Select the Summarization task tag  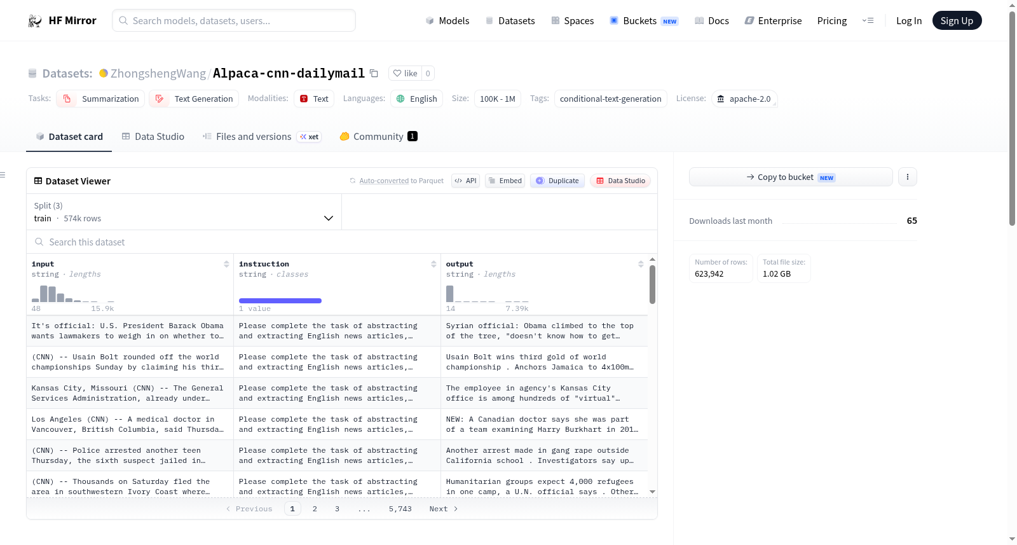point(100,99)
